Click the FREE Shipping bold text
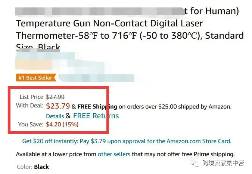 click(x=97, y=107)
